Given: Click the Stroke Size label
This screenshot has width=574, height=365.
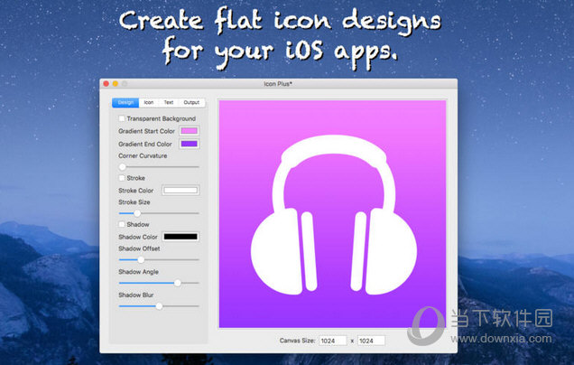Looking at the screenshot, I should pos(134,202).
